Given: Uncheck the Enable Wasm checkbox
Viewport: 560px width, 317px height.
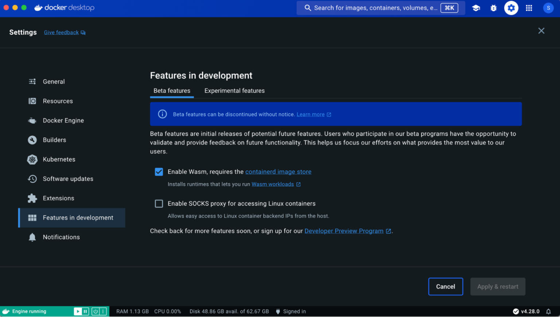Looking at the screenshot, I should [x=159, y=172].
